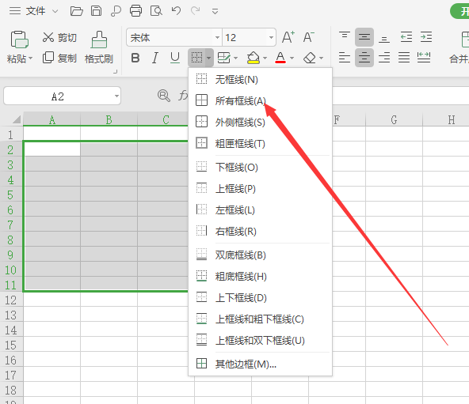Viewport: 469px width, 404px height.
Task: Open the 宋体 font name dropdown
Action: point(217,38)
